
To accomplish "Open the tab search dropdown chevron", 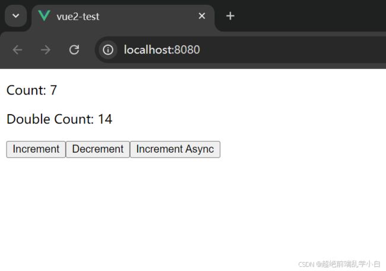I will (x=16, y=16).
